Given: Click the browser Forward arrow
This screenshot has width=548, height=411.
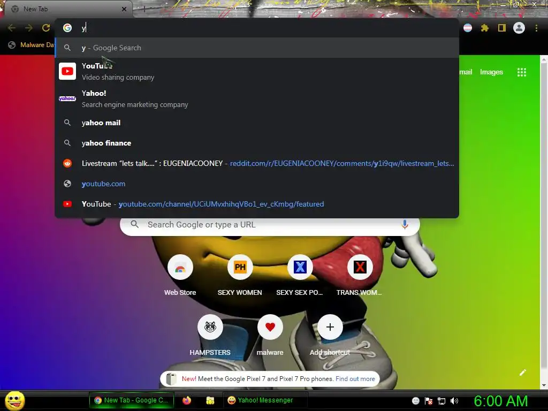Looking at the screenshot, I should [29, 28].
